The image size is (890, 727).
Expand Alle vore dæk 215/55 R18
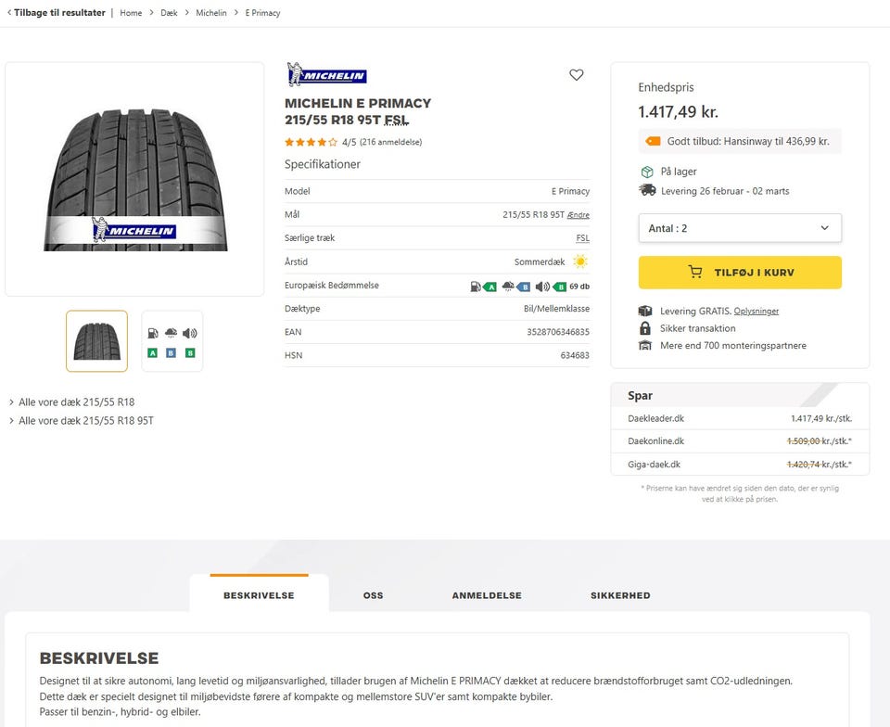[x=76, y=402]
